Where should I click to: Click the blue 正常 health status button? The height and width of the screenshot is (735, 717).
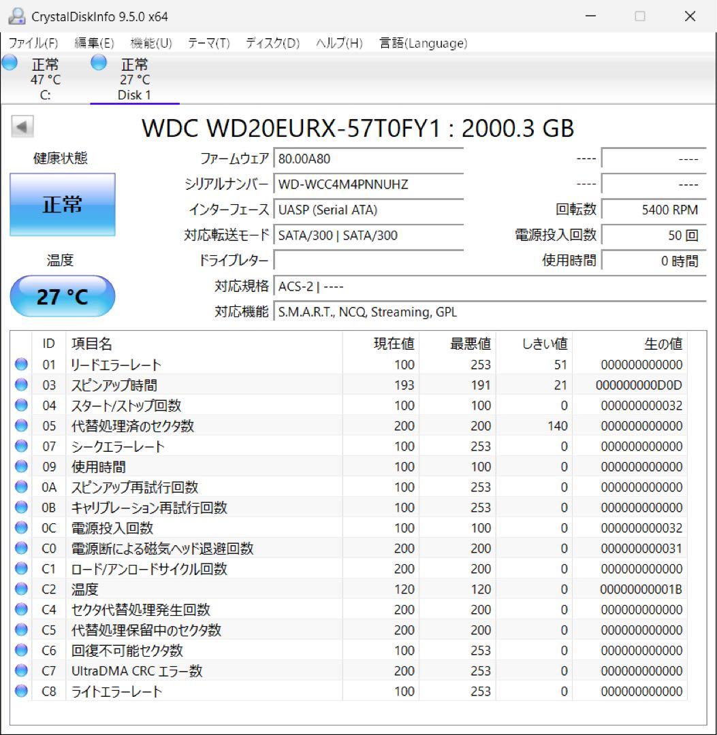tap(61, 204)
